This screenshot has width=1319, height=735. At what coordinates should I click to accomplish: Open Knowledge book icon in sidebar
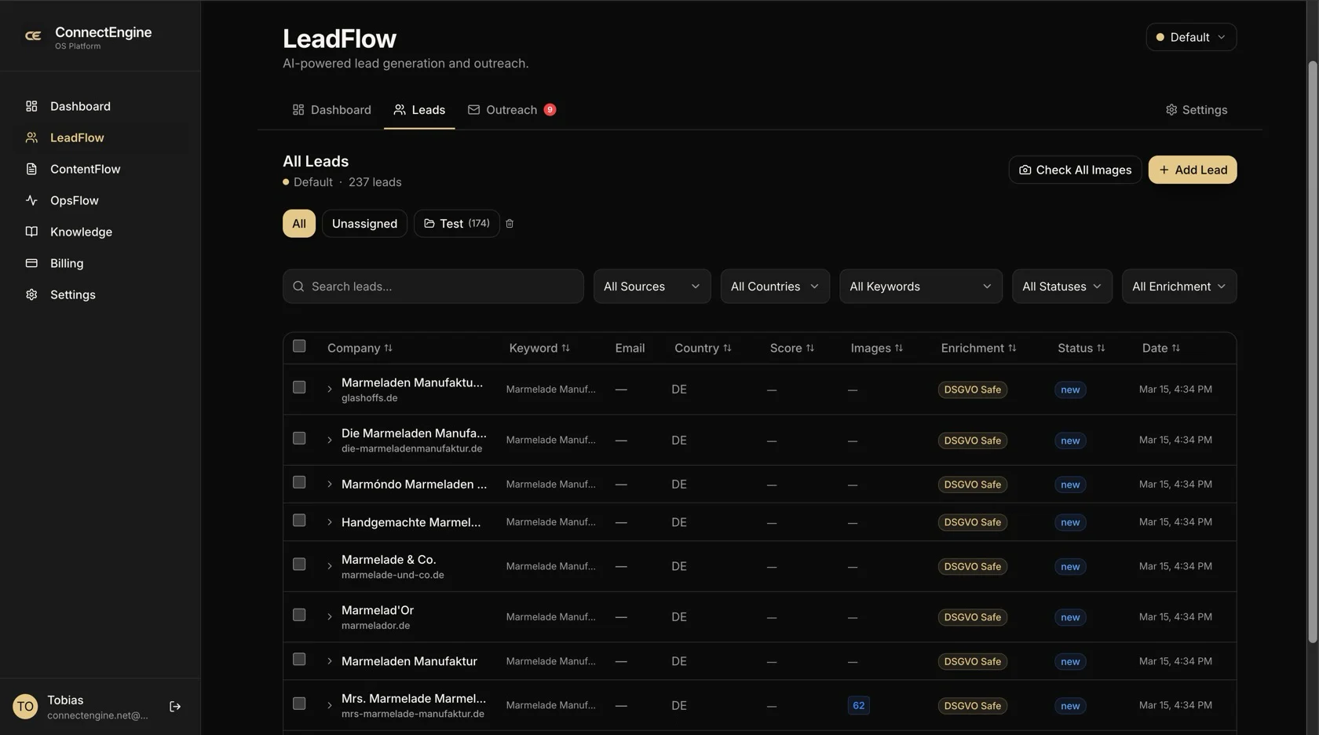[31, 232]
